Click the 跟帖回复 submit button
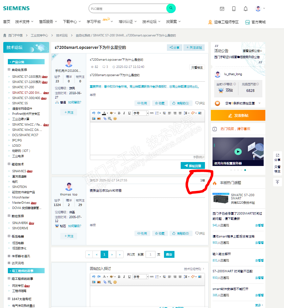The width and height of the screenshot is (284, 308). click(193, 166)
